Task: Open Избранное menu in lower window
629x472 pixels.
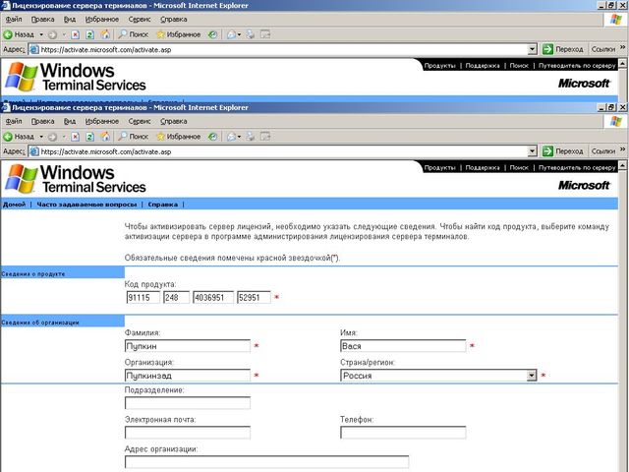Action: [x=102, y=121]
